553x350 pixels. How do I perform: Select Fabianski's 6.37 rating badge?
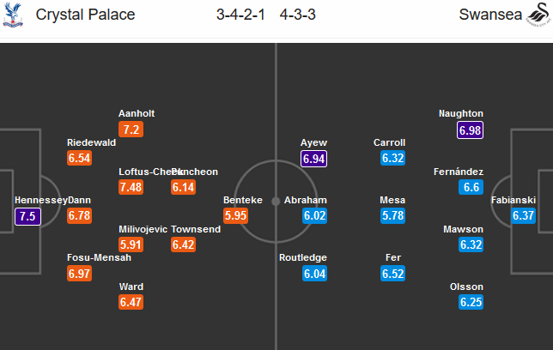pyautogui.click(x=523, y=216)
